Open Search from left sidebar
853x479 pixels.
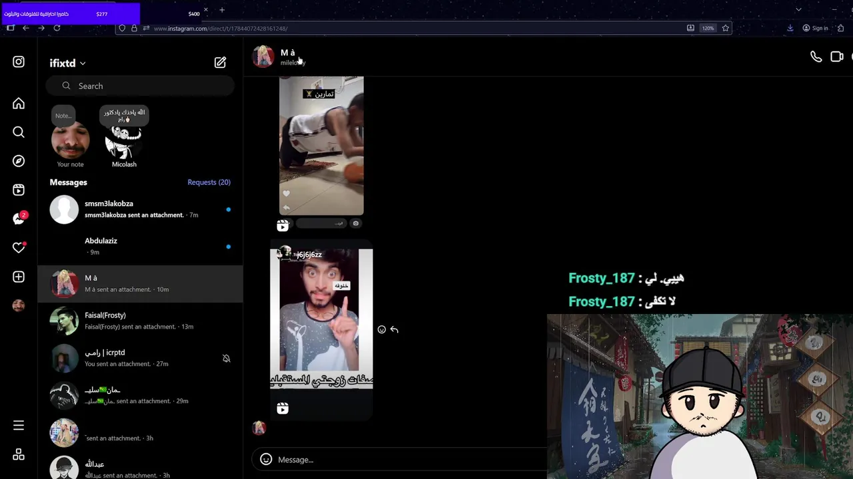click(x=19, y=132)
